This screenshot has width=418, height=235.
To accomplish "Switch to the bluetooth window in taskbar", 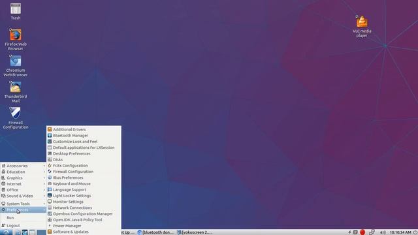I will pyautogui.click(x=155, y=232).
